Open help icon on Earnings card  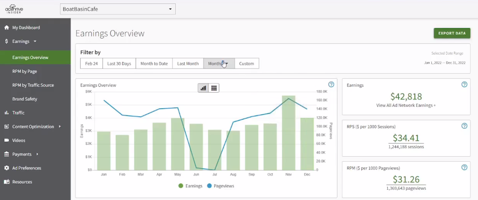(x=464, y=85)
